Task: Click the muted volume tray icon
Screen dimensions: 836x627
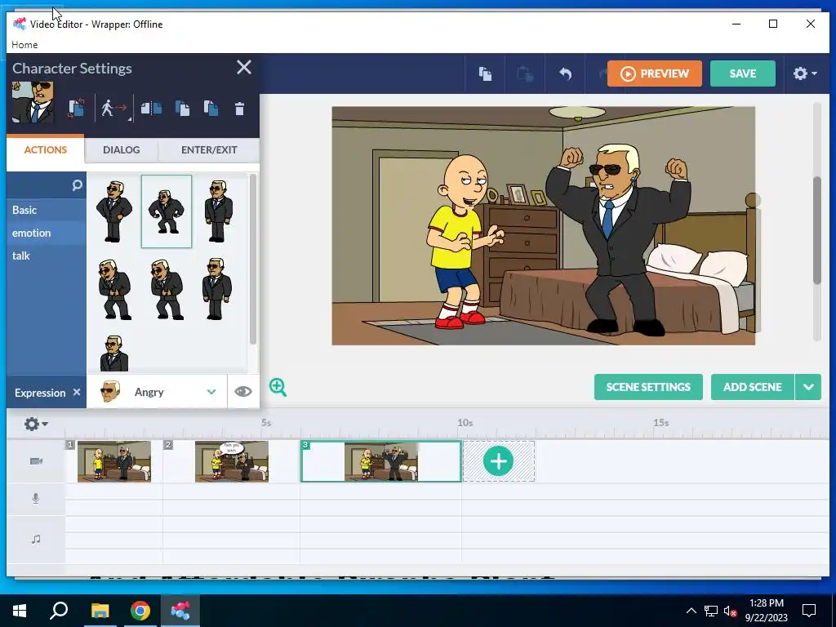Action: pos(731,611)
